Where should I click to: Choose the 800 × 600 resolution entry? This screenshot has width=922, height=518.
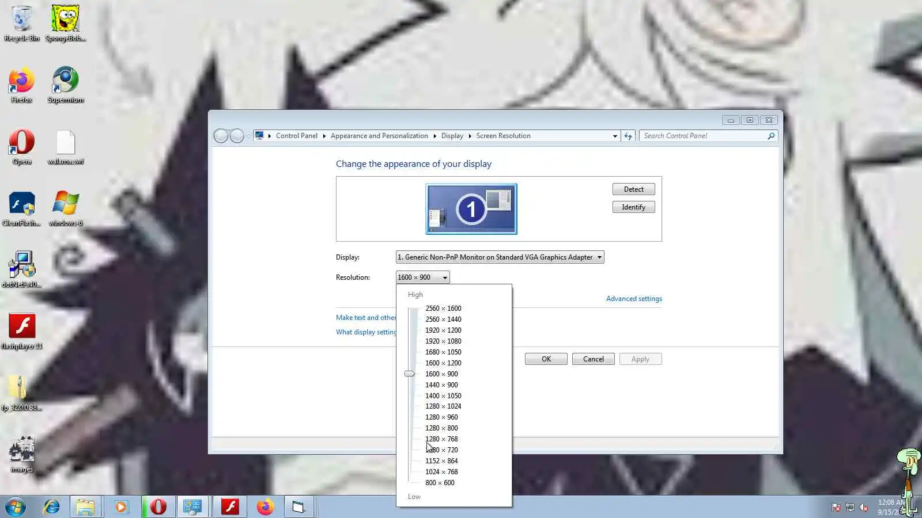(440, 483)
